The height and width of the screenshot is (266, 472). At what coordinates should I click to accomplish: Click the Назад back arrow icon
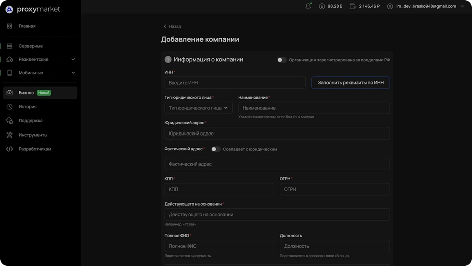point(165,26)
